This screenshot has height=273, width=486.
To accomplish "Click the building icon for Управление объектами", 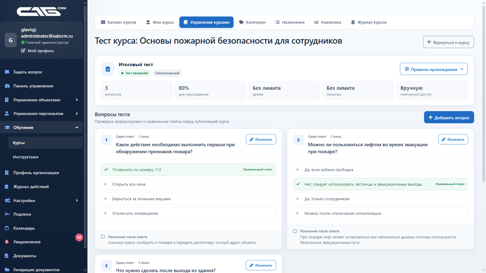I will click(7, 100).
